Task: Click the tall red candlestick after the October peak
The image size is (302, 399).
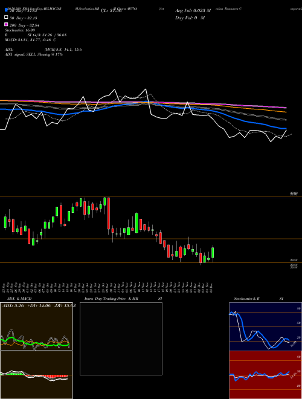Action: (x=109, y=213)
